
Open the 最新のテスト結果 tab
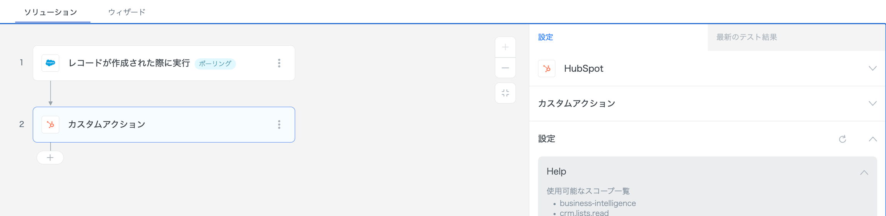[x=746, y=37]
